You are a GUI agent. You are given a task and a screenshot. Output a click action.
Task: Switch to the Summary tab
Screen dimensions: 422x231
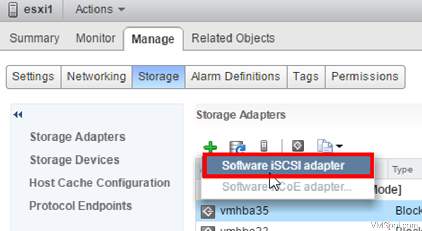tap(34, 38)
